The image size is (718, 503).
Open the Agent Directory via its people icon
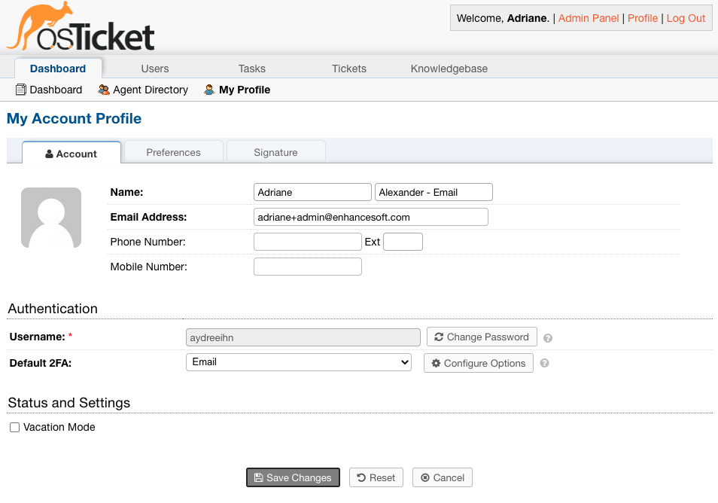click(x=103, y=90)
